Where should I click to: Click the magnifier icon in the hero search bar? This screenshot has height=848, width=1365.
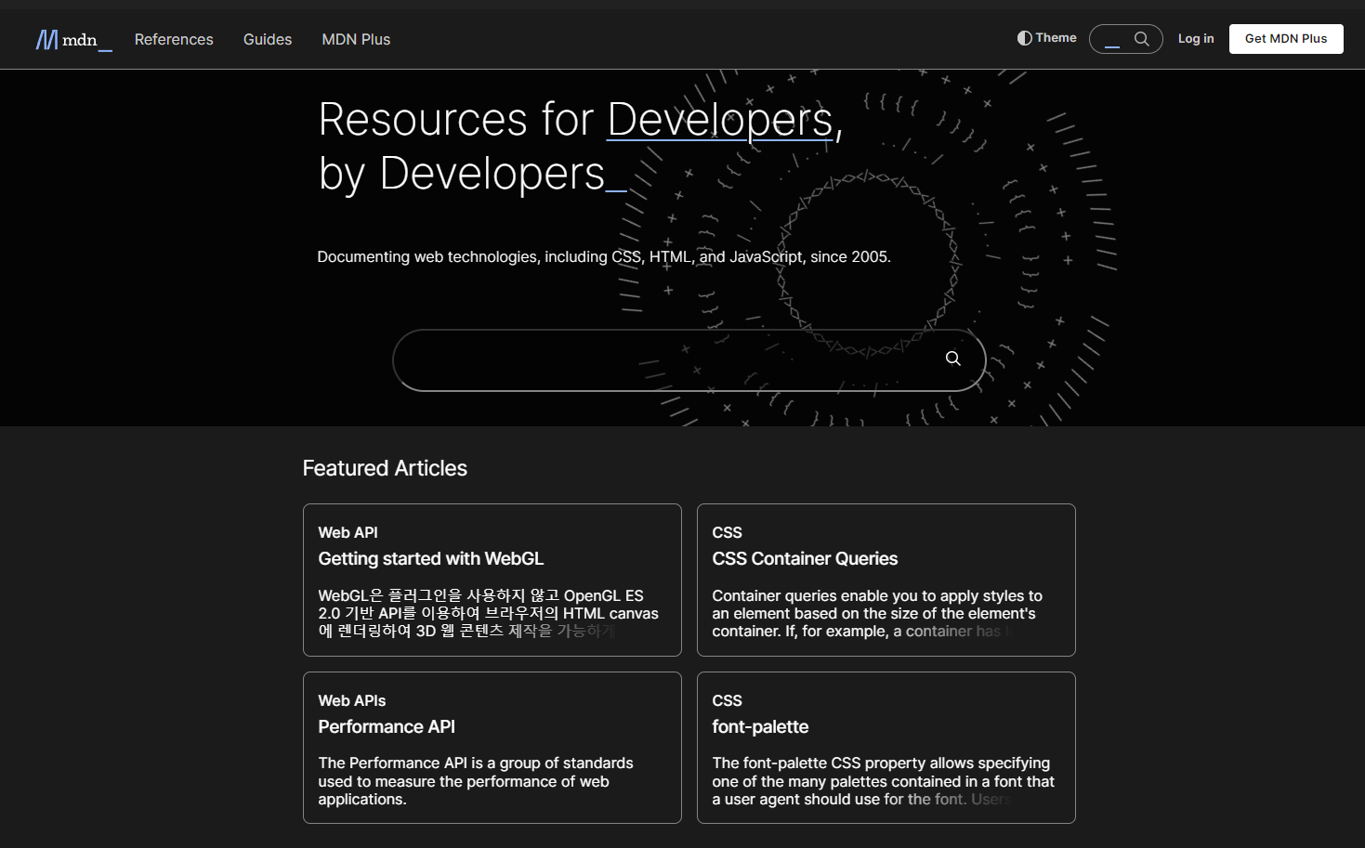click(952, 359)
